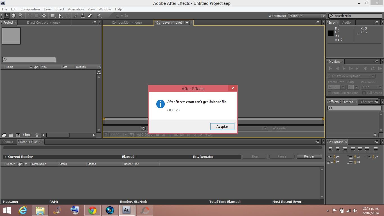Image resolution: width=384 pixels, height=216 pixels.
Task: Select the Hand tool
Action: 13,16
